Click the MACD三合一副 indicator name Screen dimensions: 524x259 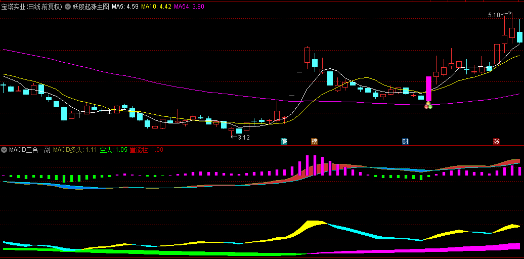coord(29,150)
